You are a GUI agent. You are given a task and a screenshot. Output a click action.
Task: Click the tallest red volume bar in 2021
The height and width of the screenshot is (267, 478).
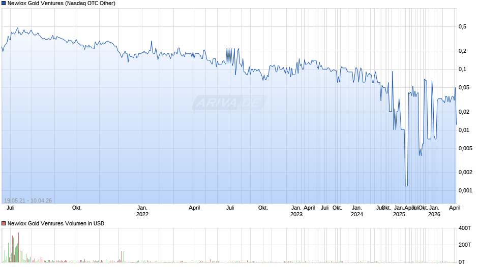19,247
